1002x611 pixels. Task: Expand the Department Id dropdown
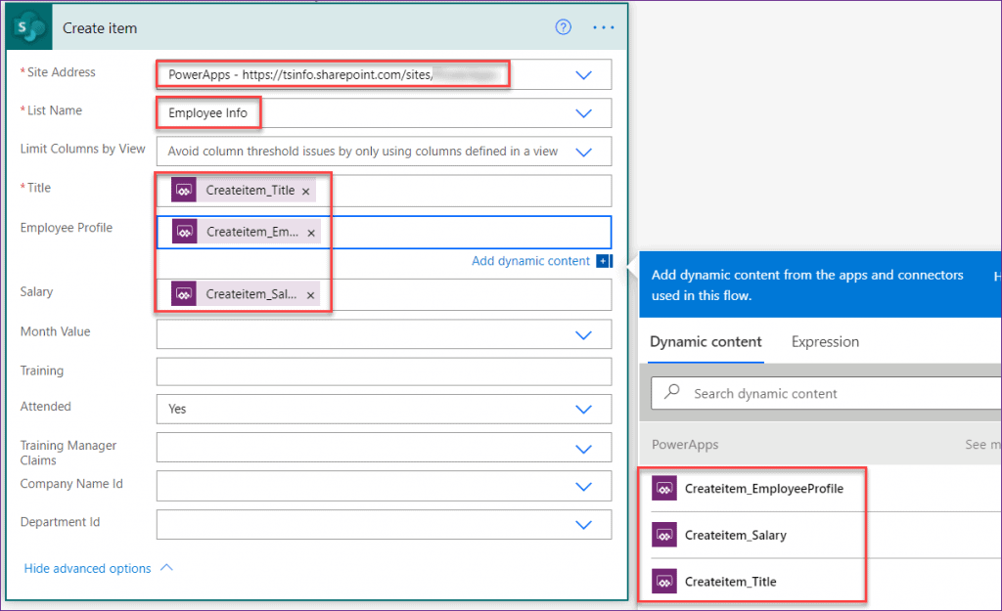pyautogui.click(x=583, y=525)
